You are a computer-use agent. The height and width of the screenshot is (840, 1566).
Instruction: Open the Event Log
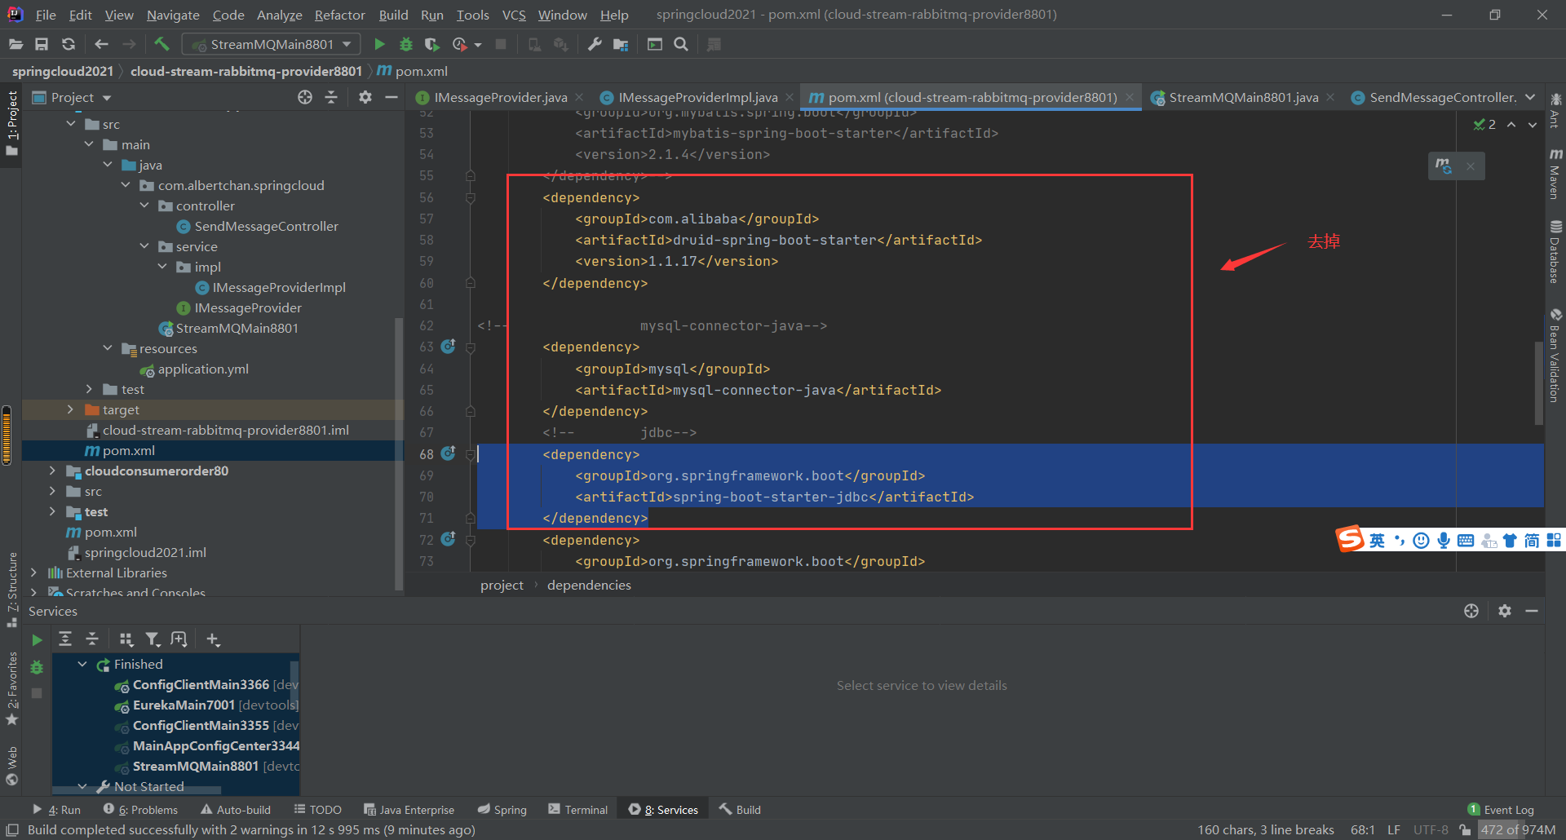tap(1507, 808)
